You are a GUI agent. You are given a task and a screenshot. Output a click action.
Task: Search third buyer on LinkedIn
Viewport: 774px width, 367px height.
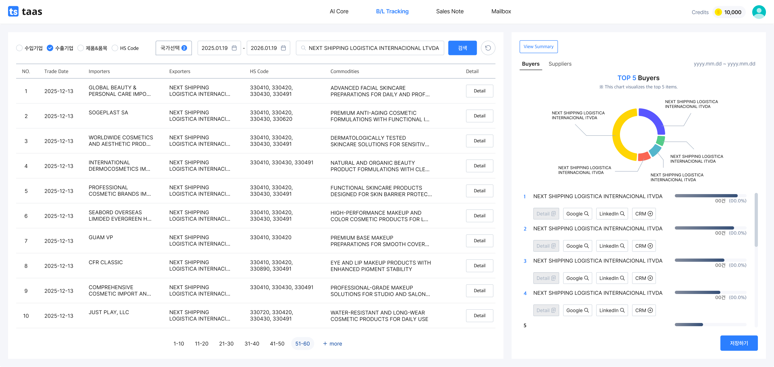click(x=611, y=278)
